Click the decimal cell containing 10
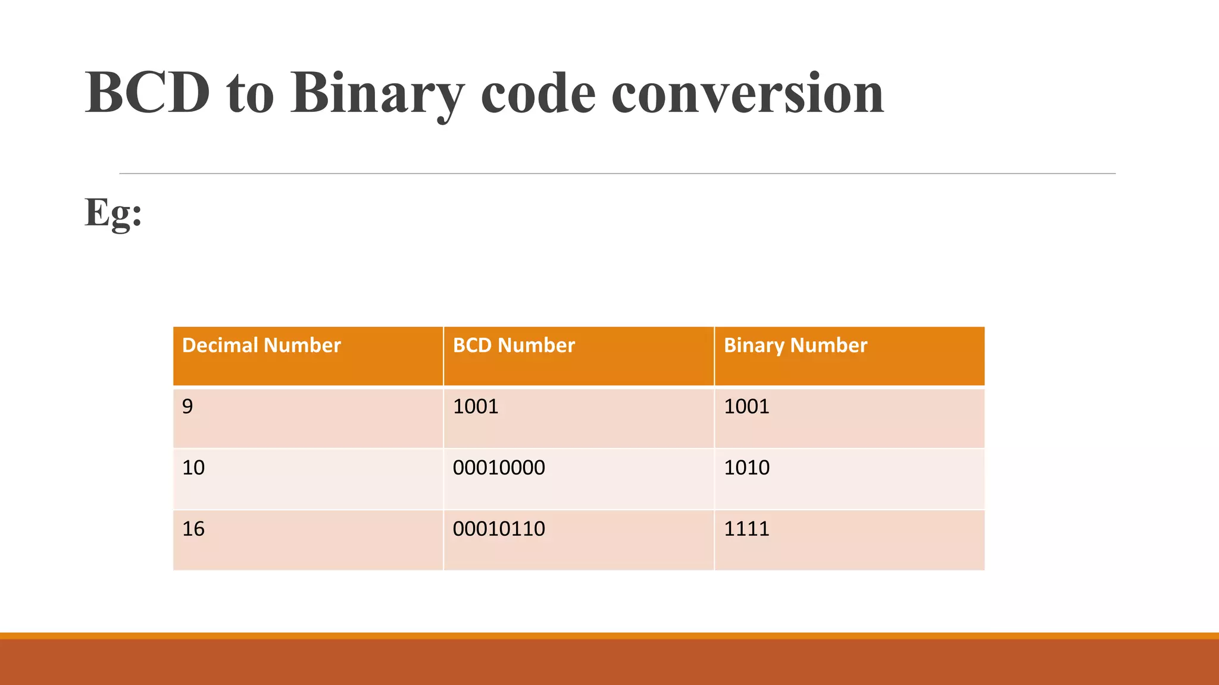Image resolution: width=1219 pixels, height=685 pixels. [193, 468]
